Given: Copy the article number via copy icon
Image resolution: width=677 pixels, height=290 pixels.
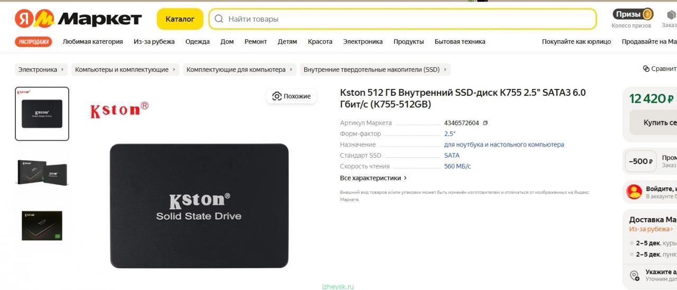Looking at the screenshot, I should [x=486, y=123].
